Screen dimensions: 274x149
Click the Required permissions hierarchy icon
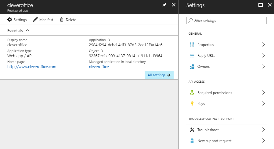(x=192, y=93)
